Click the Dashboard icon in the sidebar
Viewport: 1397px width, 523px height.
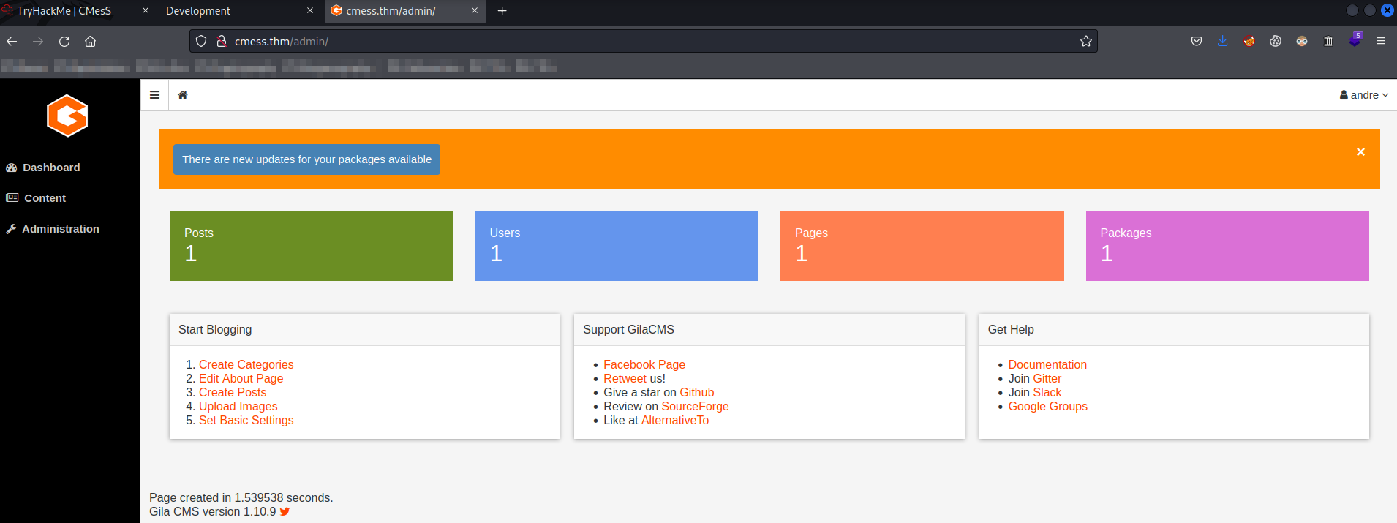tap(11, 168)
